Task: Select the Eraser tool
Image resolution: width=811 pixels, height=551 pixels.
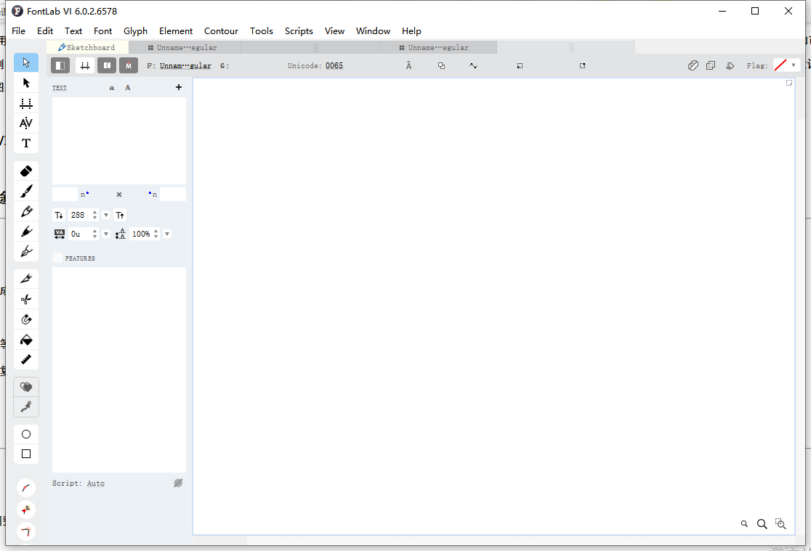Action: coord(26,171)
